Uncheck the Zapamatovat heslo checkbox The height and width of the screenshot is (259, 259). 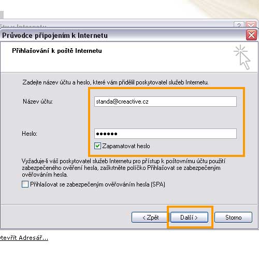coord(97,146)
